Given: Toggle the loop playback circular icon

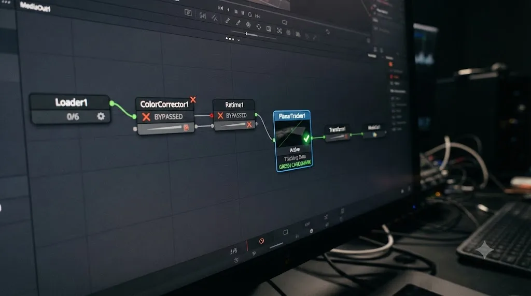Looking at the screenshot, I should [x=250, y=14].
